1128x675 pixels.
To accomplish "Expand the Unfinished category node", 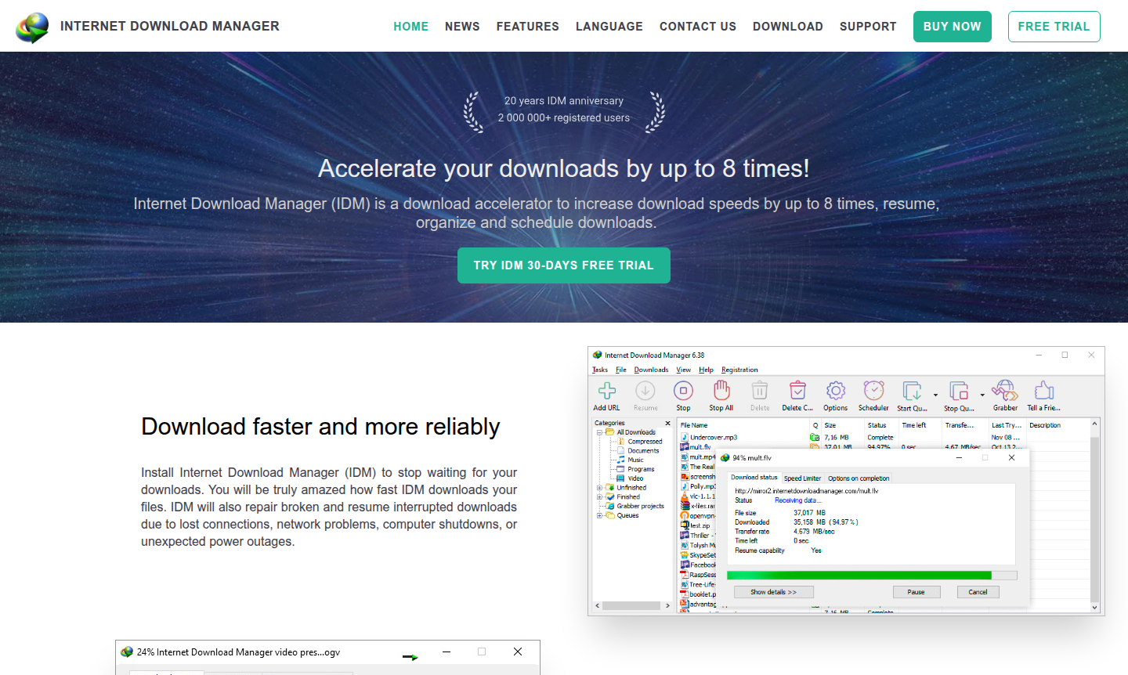I will [600, 488].
